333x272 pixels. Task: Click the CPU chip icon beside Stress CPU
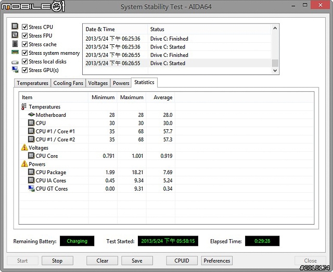coord(15,27)
